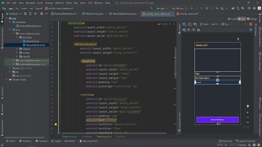Zoom in the layout preview with plus
Viewport: 262px width, 147px height.
247,112
